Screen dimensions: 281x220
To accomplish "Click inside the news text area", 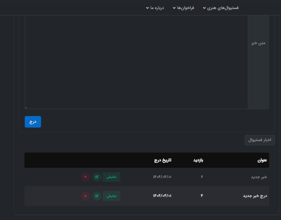I will (x=136, y=62).
